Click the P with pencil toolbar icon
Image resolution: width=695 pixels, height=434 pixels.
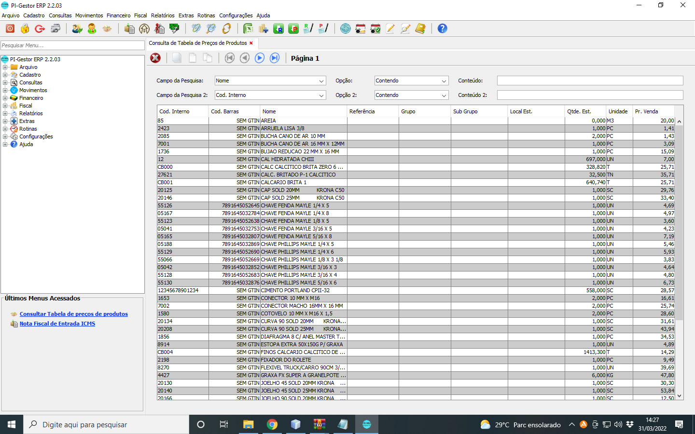point(323,28)
